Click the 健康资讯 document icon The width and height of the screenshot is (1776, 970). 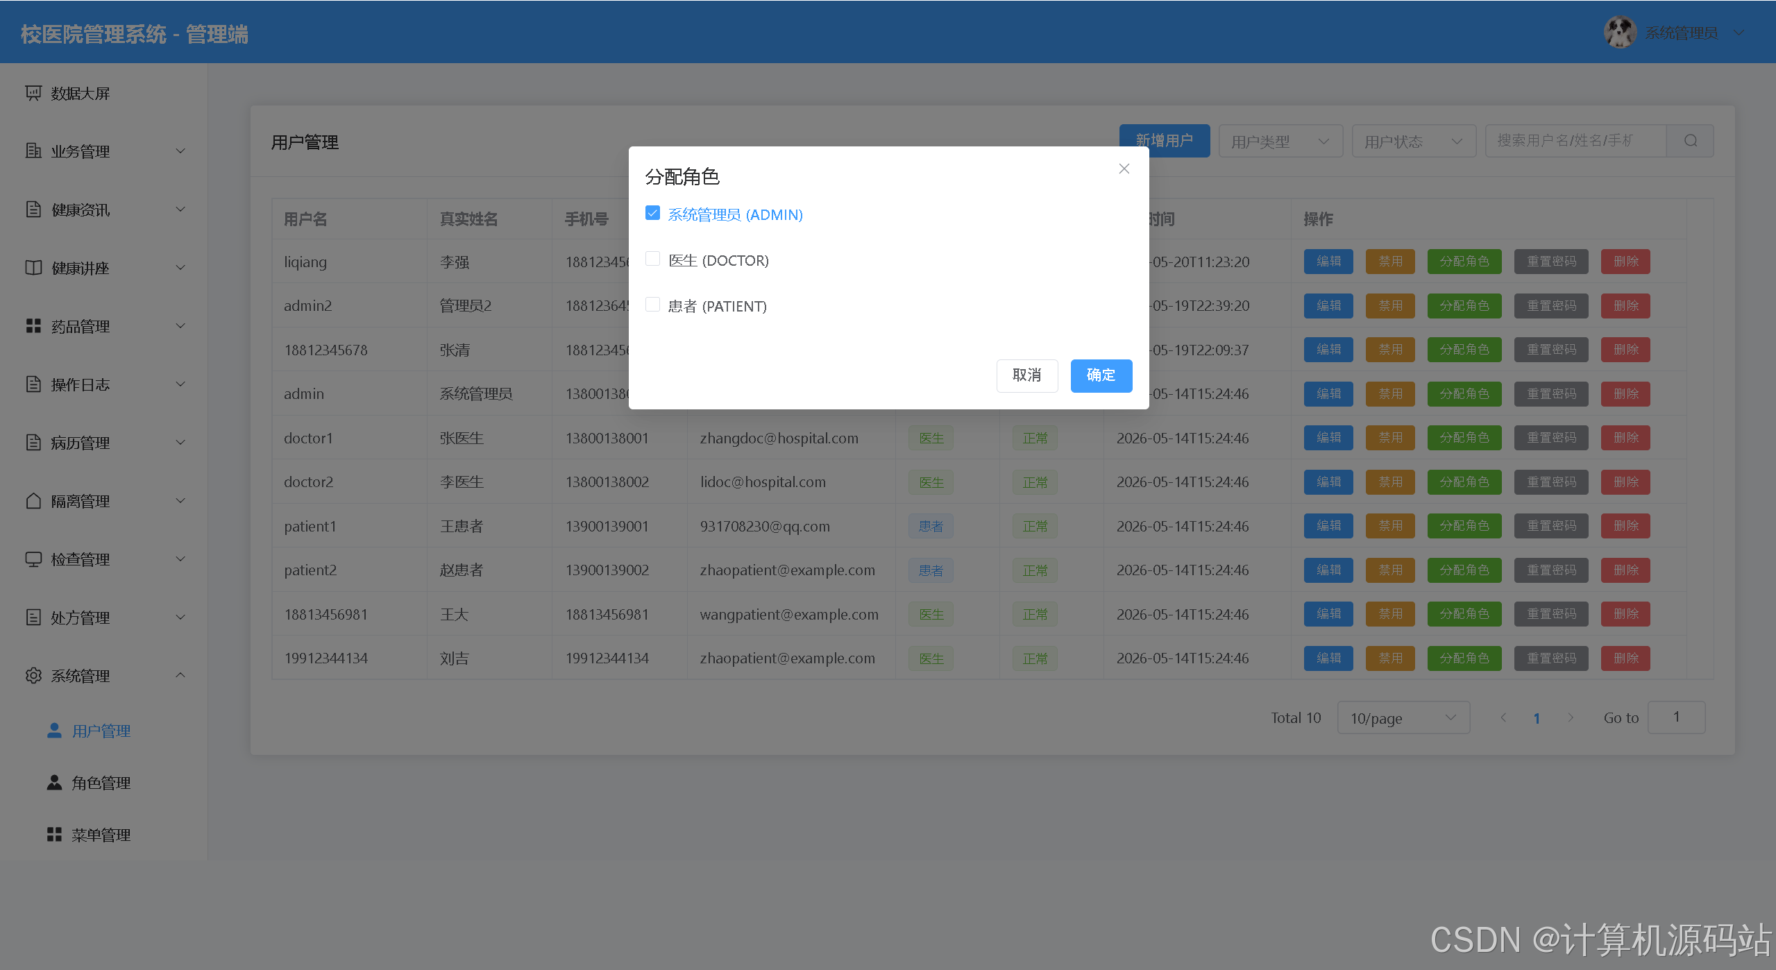point(33,209)
